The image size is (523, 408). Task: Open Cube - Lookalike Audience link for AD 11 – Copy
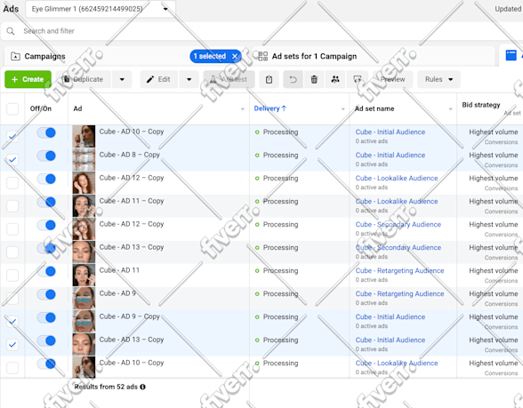tap(397, 201)
